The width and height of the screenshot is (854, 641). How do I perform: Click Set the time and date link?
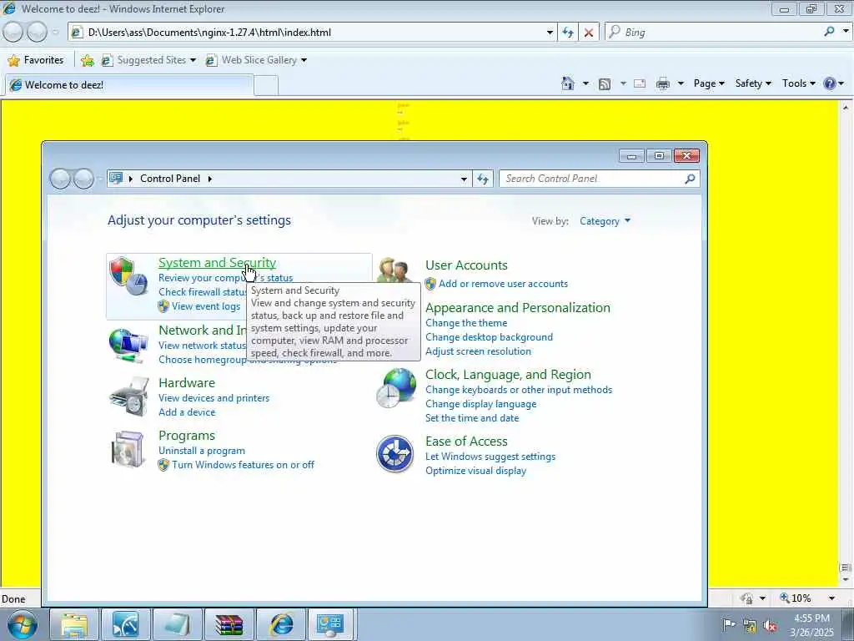472,418
